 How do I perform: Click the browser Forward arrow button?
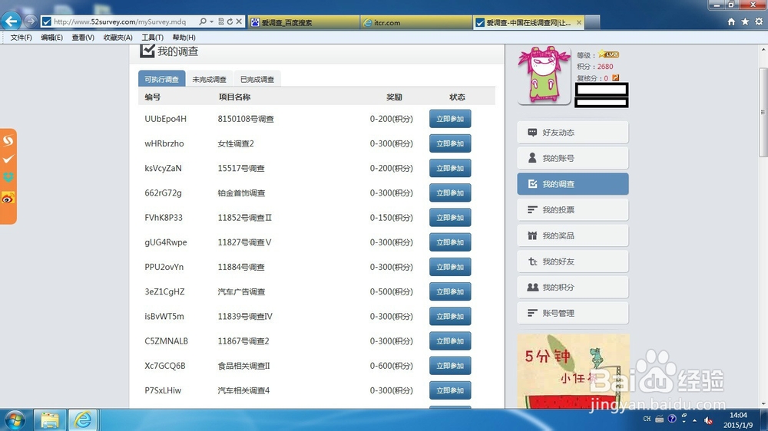[31, 21]
